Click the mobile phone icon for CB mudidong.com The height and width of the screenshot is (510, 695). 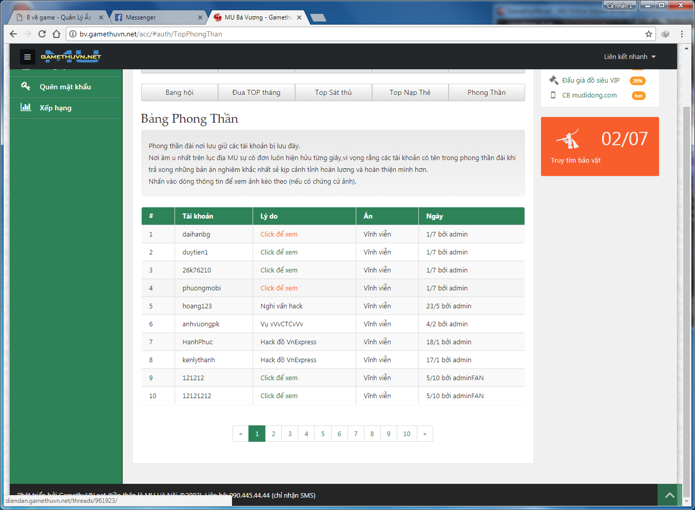tap(553, 95)
